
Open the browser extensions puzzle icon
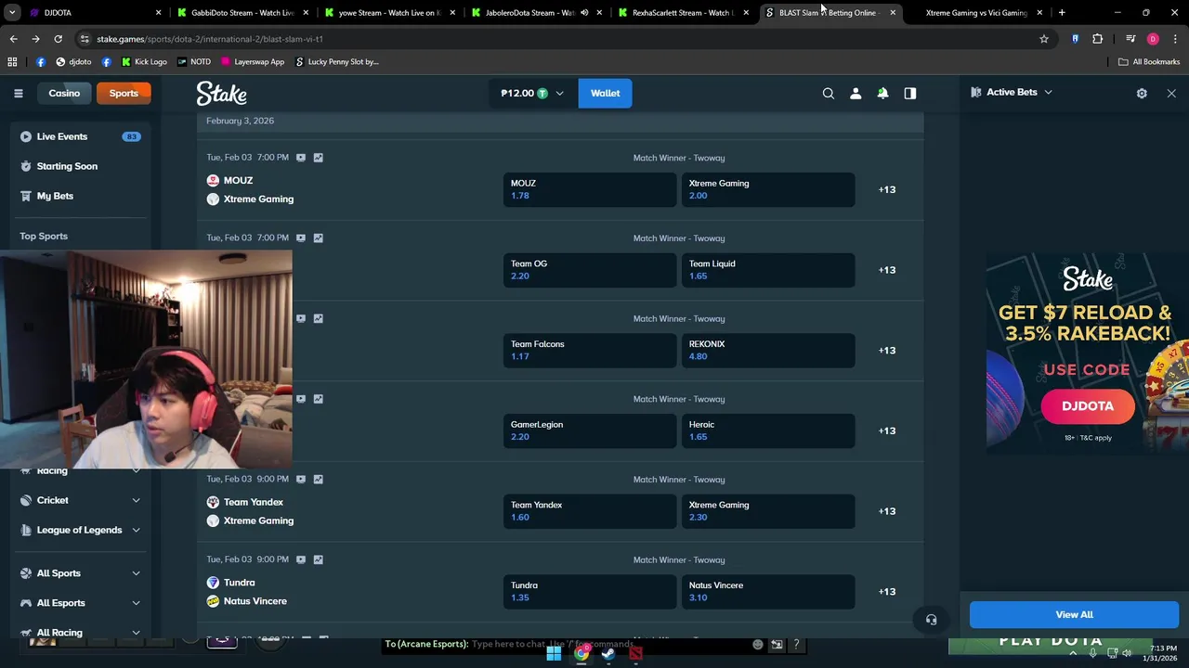(1097, 39)
